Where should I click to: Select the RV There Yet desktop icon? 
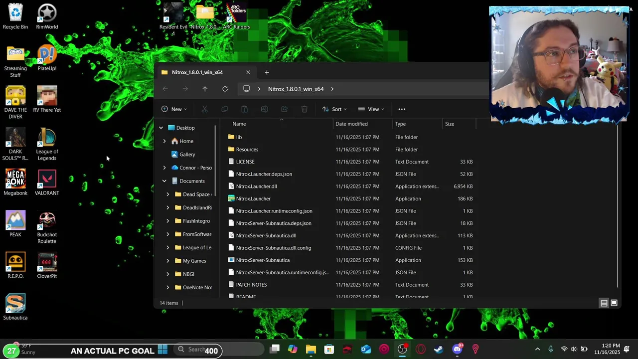coord(47,100)
